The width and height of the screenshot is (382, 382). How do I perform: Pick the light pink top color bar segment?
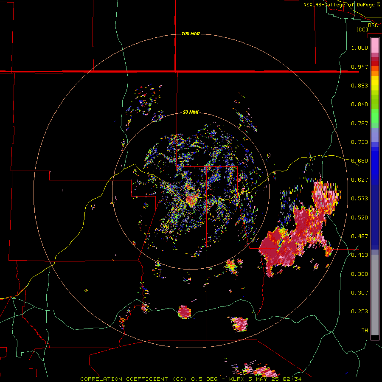(375, 45)
